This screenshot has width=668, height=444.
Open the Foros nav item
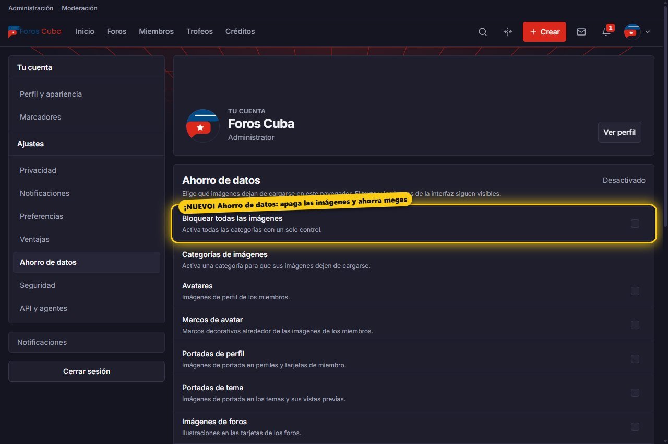(117, 31)
